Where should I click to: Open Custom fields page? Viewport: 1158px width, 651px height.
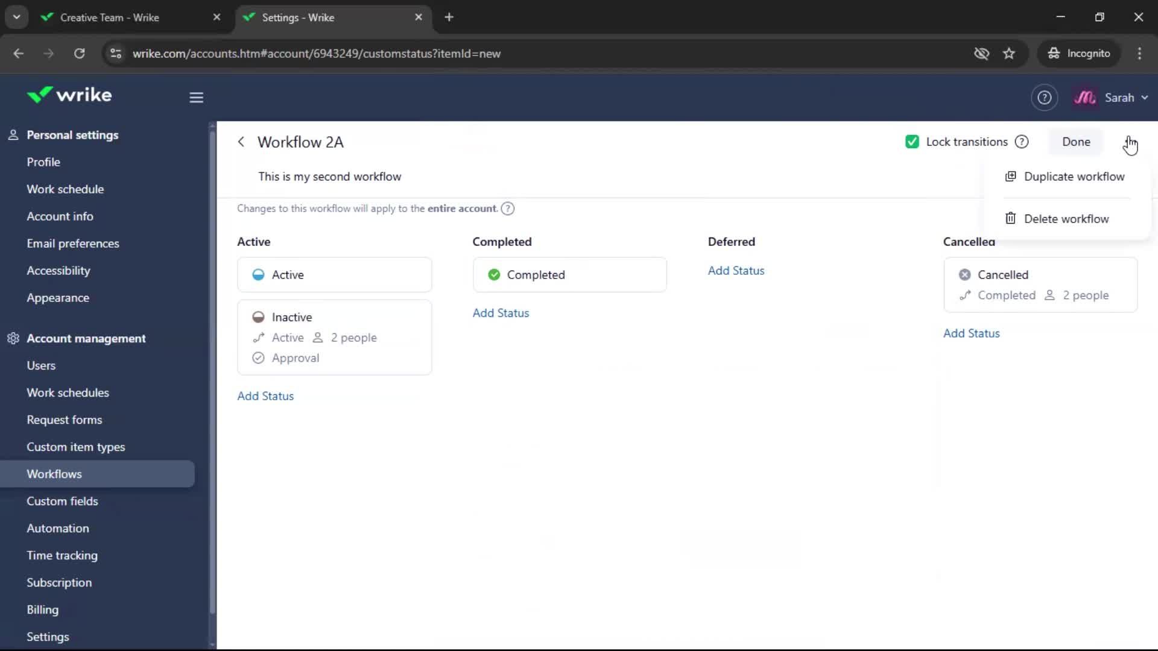coord(62,501)
